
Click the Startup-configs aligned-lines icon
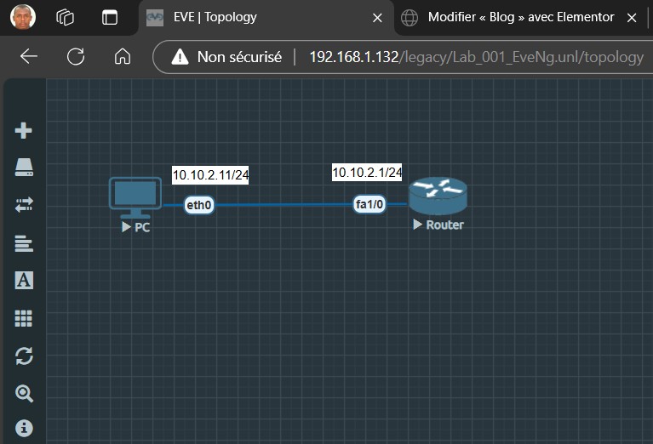[24, 243]
